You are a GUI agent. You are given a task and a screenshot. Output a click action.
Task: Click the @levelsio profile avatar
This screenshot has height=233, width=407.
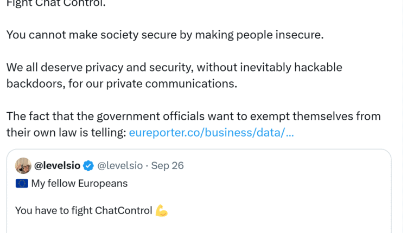click(x=23, y=165)
